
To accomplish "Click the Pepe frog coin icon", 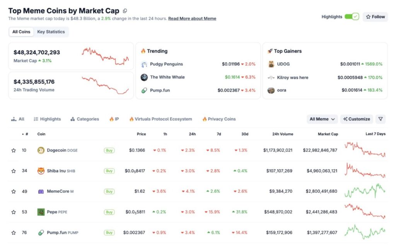I will tap(41, 212).
